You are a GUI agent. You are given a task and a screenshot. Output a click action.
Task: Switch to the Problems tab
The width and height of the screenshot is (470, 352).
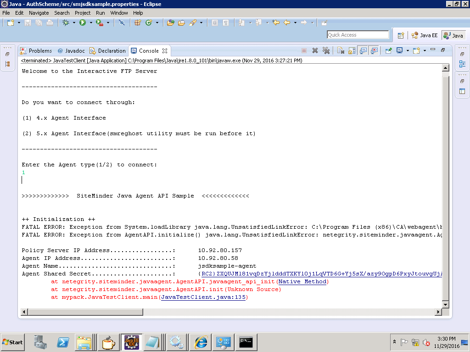[36, 51]
